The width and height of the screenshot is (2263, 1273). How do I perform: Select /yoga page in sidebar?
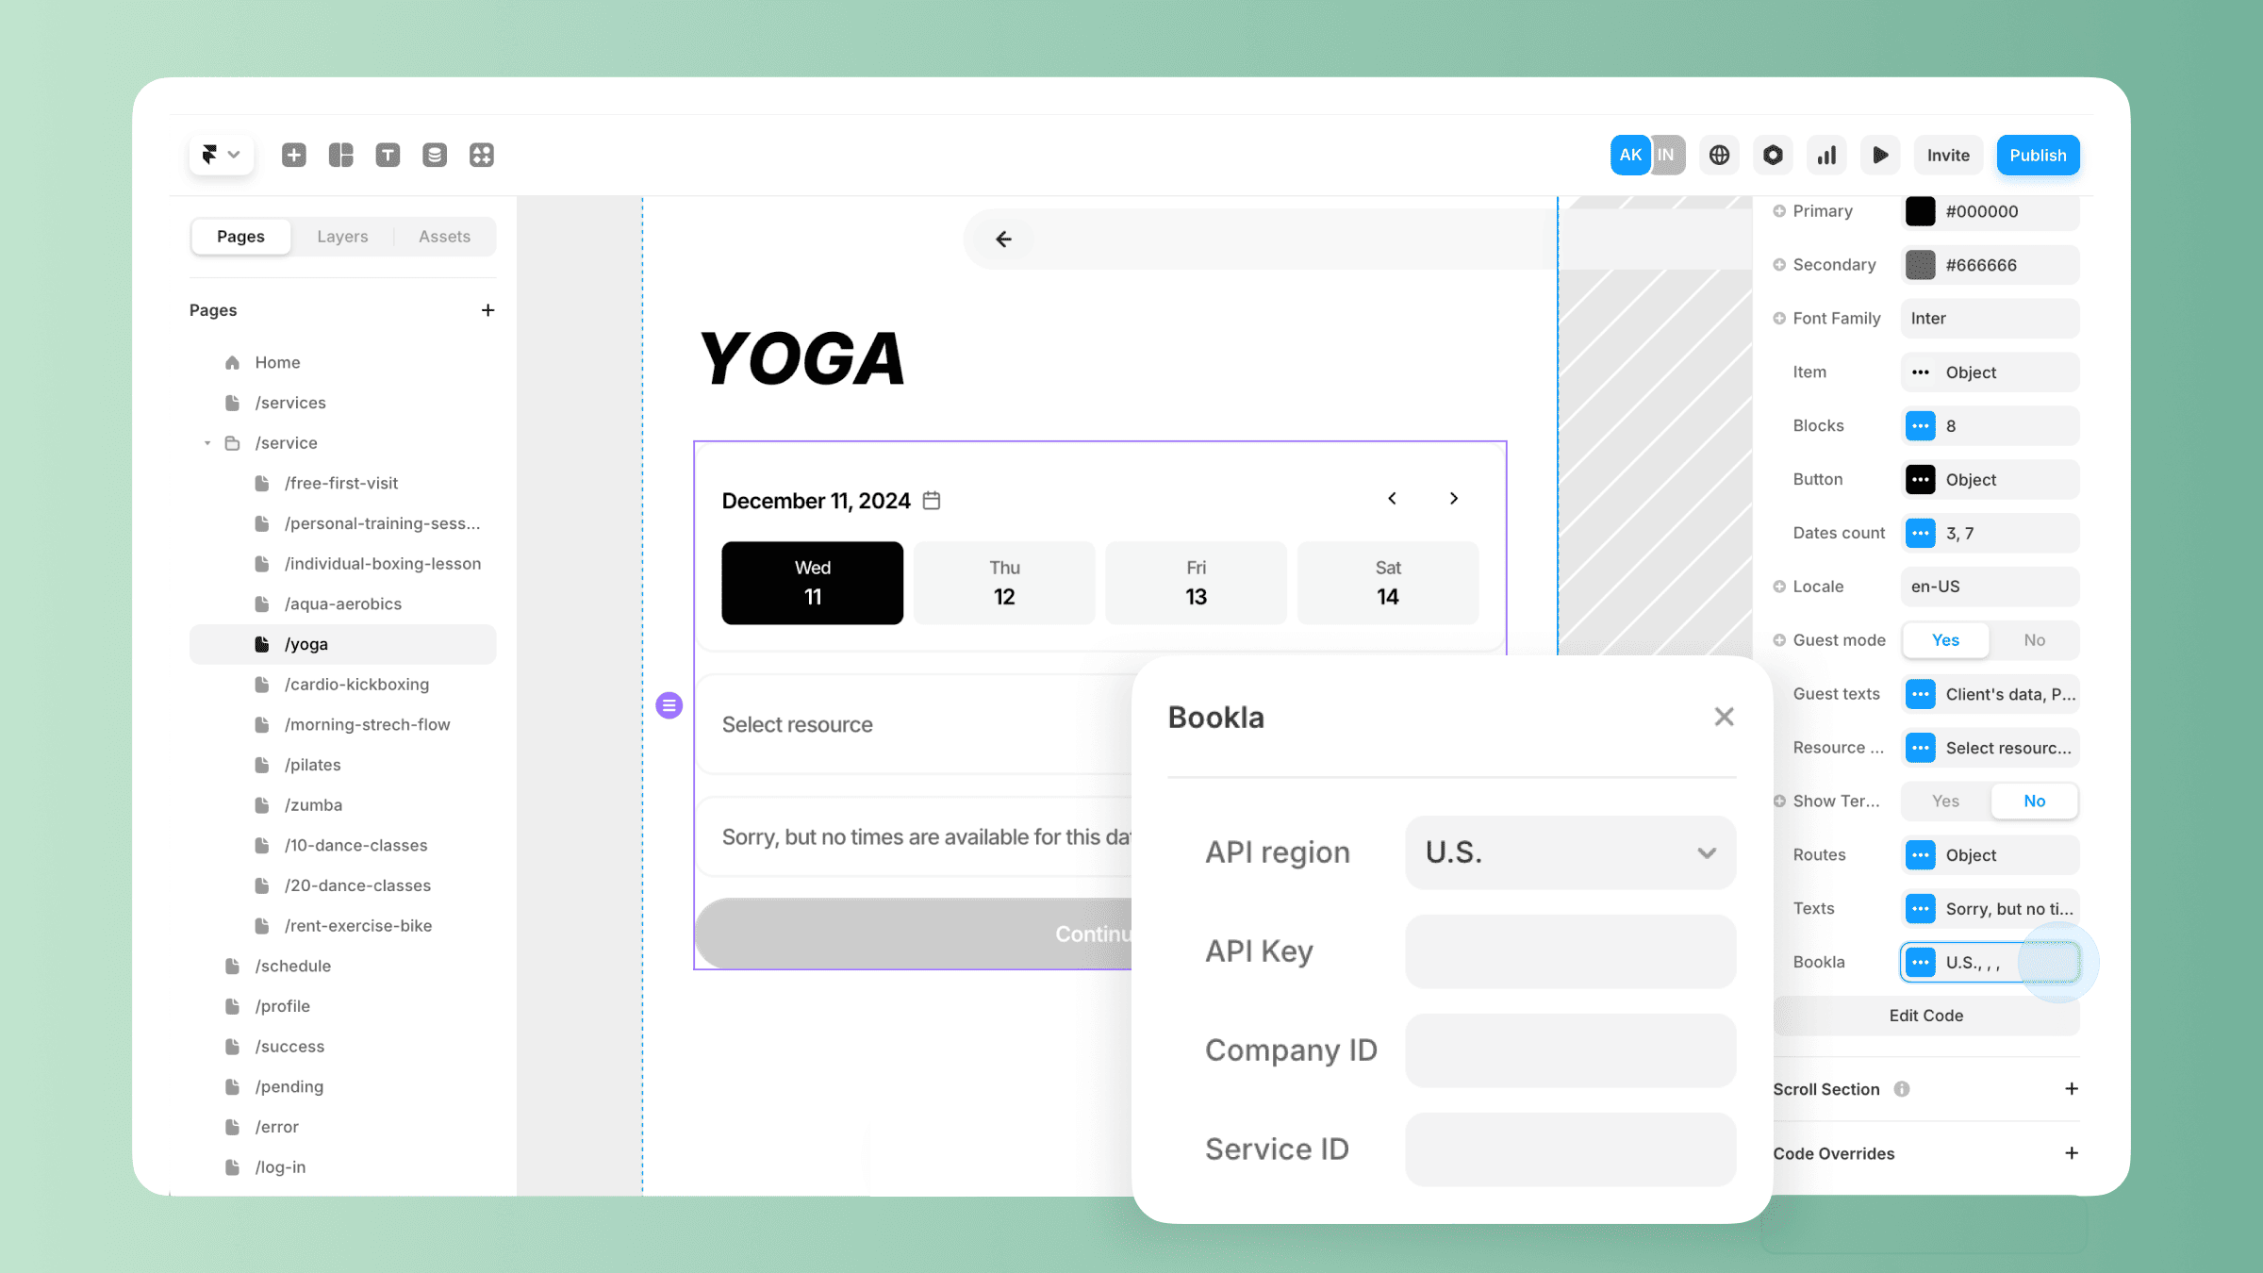307,643
